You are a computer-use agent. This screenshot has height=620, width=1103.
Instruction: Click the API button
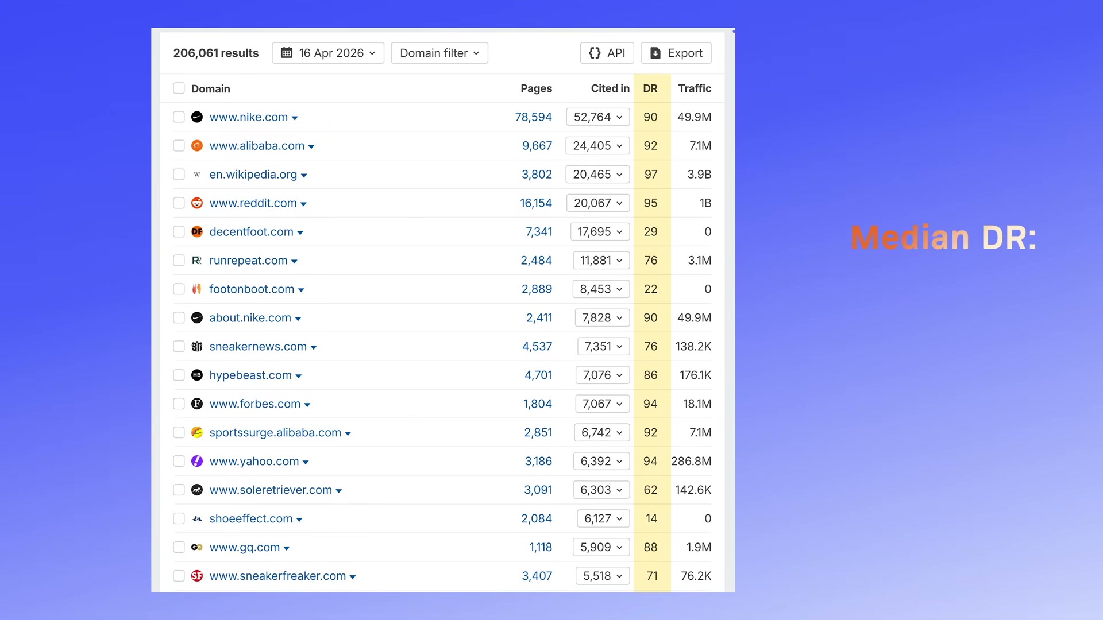(607, 53)
